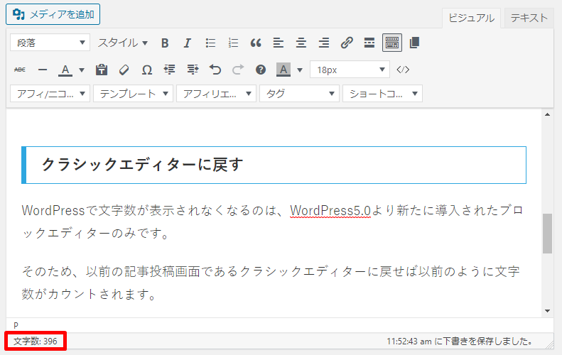The image size is (562, 355).
Task: Switch to the テキスト tab
Action: (x=529, y=18)
